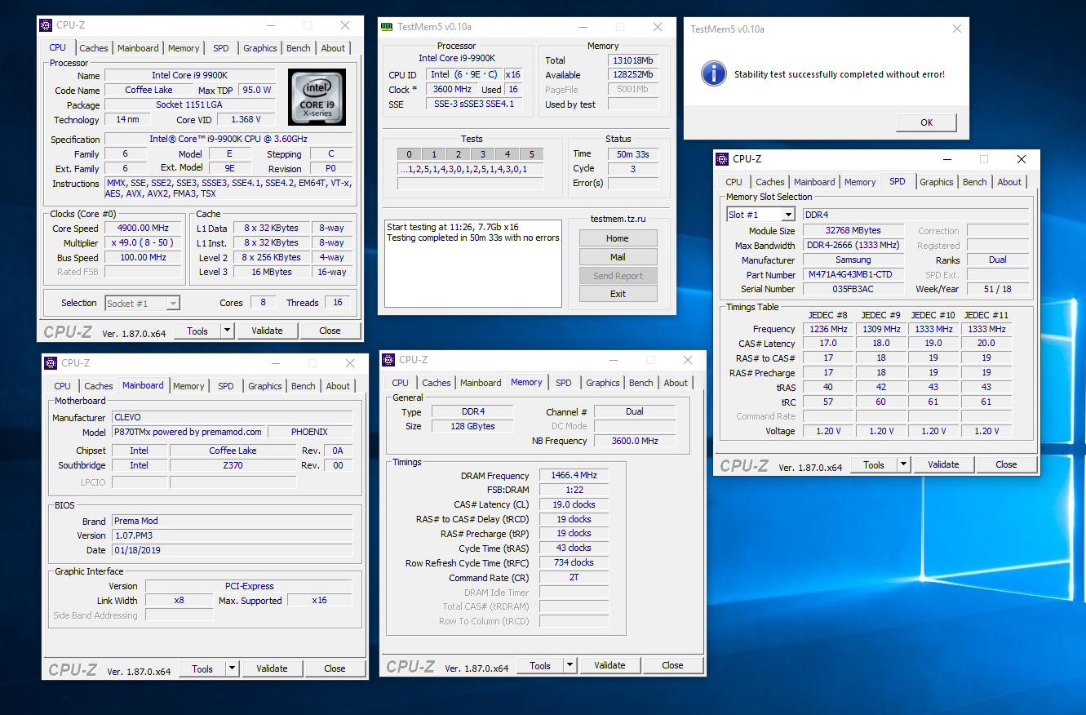This screenshot has height=715, width=1086.
Task: Click the NB Frequency value 3600.0 MHz
Action: (x=635, y=441)
